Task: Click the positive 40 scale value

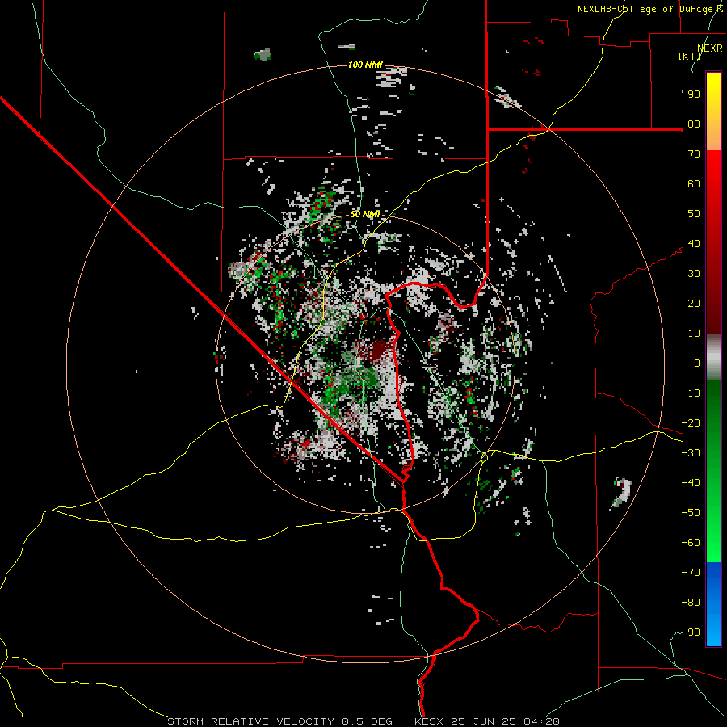Action: [x=694, y=244]
